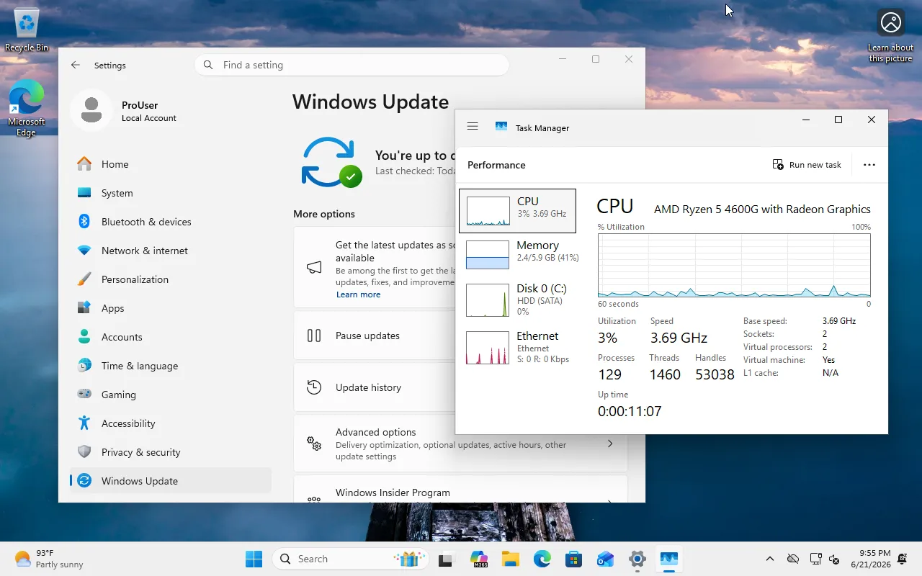Image resolution: width=922 pixels, height=576 pixels.
Task: Open the Recycle Bin desktop icon
Action: [x=27, y=30]
